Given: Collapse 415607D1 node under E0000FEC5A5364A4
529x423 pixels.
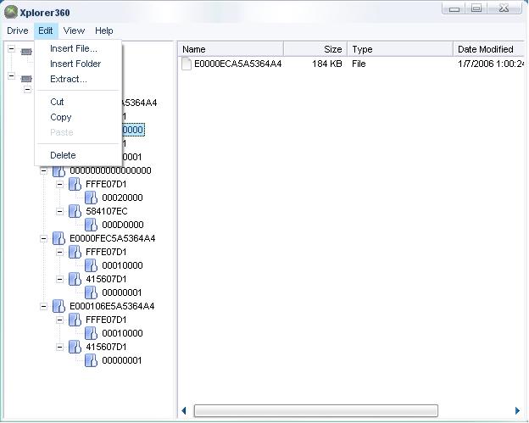Looking at the screenshot, I should pyautogui.click(x=59, y=279).
